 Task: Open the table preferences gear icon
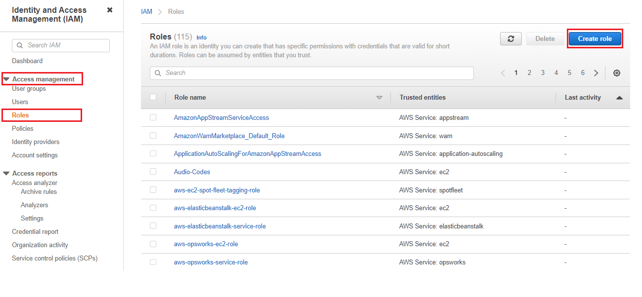[x=617, y=73]
